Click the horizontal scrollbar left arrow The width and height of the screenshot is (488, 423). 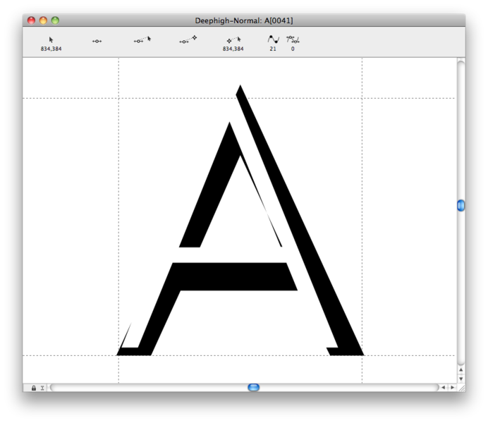coord(443,388)
